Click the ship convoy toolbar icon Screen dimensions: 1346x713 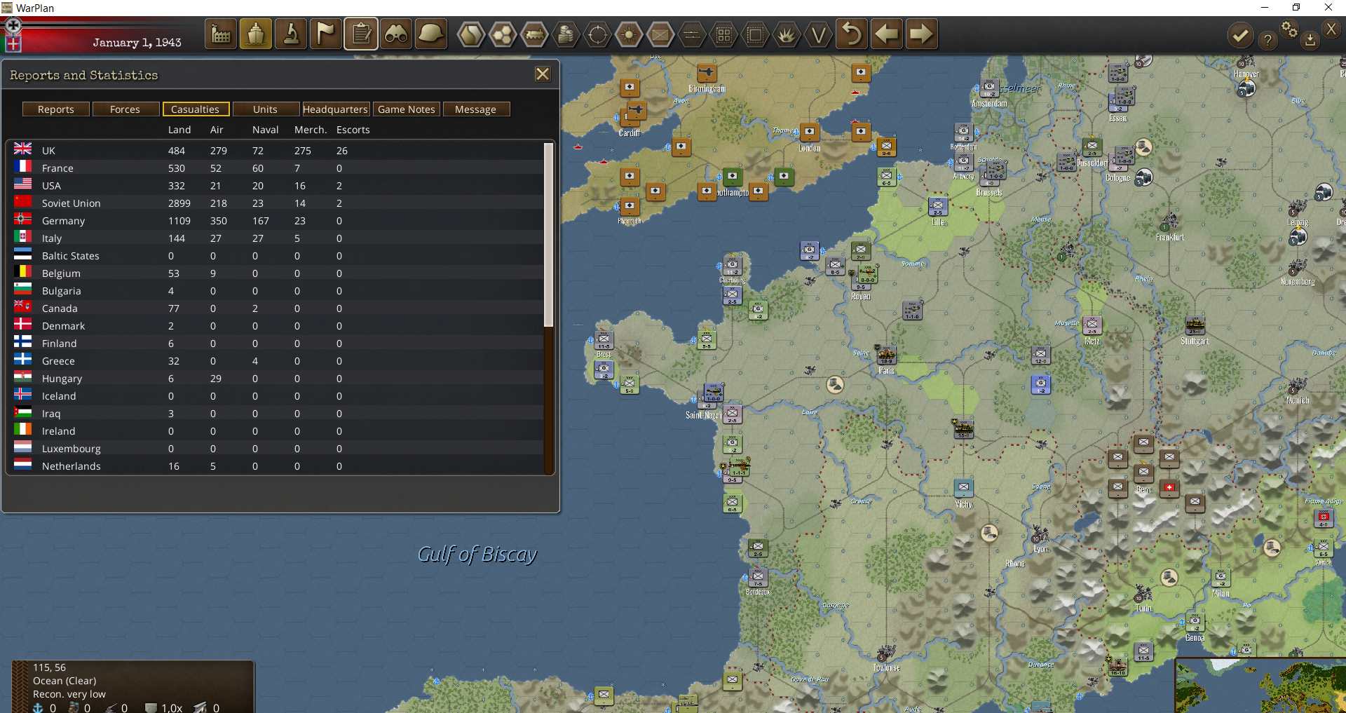(x=256, y=34)
